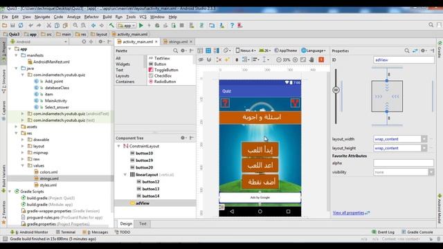Expand the drawable folder

(23, 140)
